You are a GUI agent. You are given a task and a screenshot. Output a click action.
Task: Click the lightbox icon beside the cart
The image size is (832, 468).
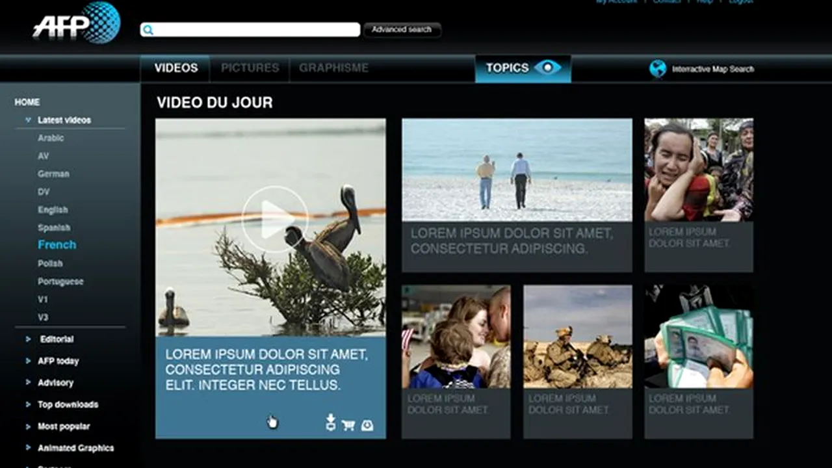coord(367,425)
